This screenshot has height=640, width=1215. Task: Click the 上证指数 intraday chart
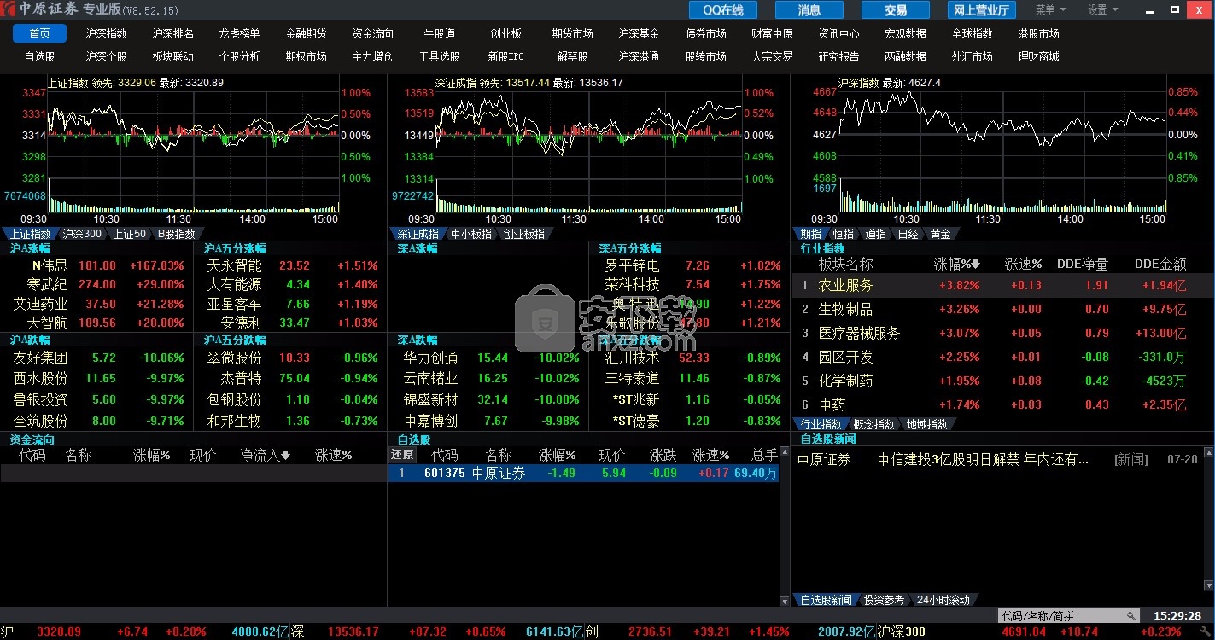[194, 151]
